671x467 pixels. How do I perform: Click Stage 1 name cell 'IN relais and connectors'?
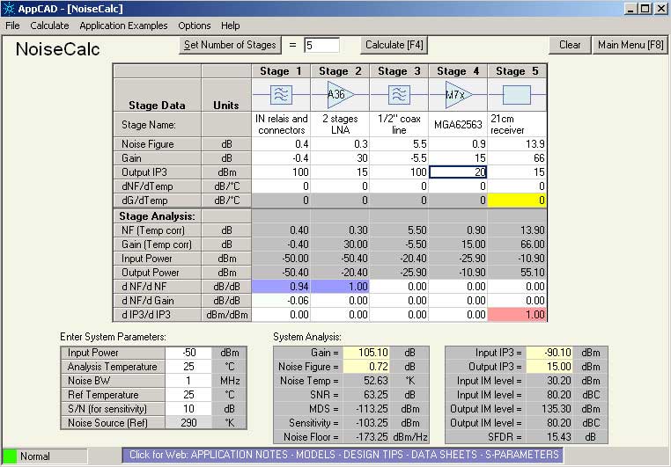pos(281,124)
